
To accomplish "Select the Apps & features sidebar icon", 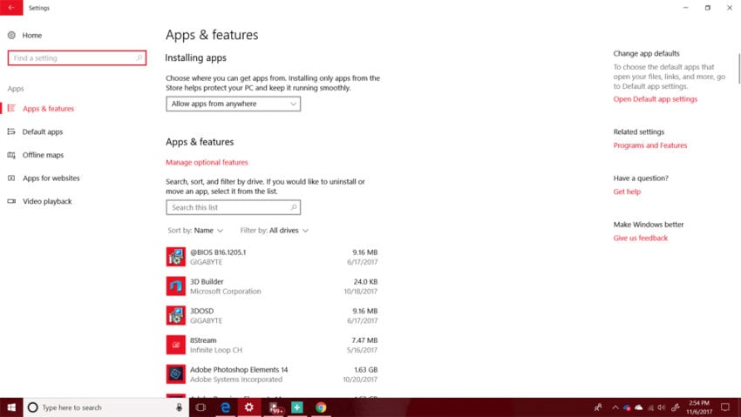I will (11, 109).
